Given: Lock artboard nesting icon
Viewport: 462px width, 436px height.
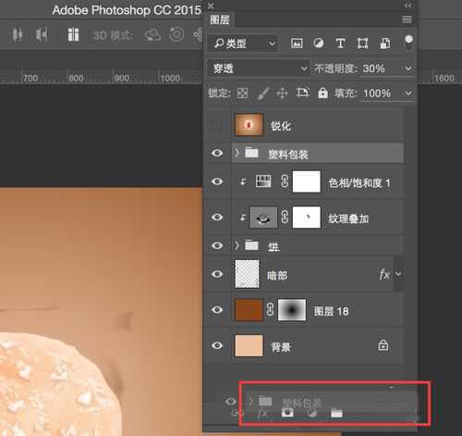Looking at the screenshot, I should tap(302, 93).
